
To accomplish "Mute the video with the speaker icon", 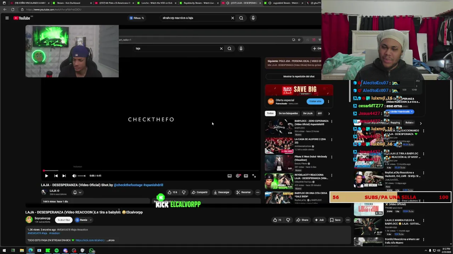I will (x=74, y=176).
